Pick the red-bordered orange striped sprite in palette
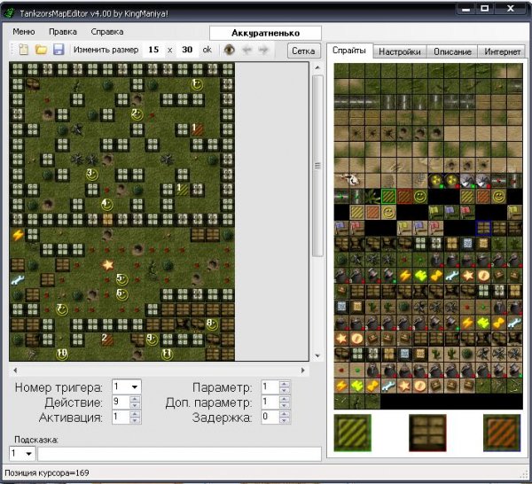The width and height of the screenshot is (532, 484). (x=404, y=197)
